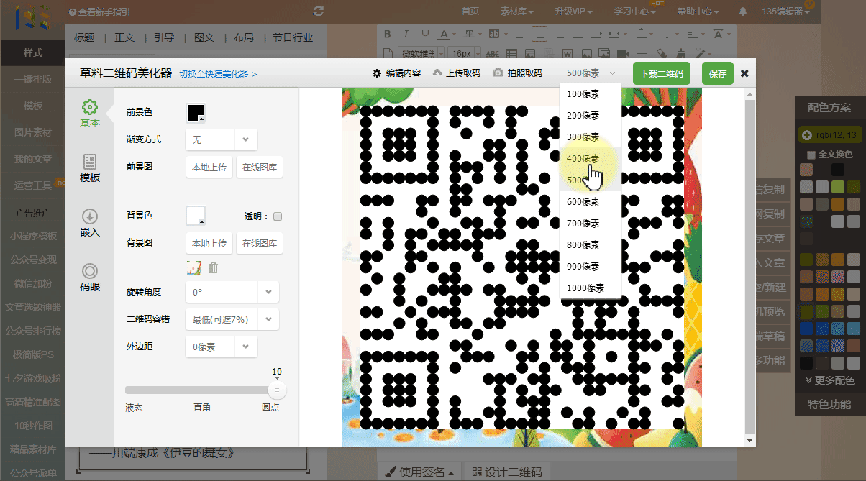This screenshot has width=866, height=481.
Task: Expand the 更多配色 section in color panel
Action: [x=829, y=380]
